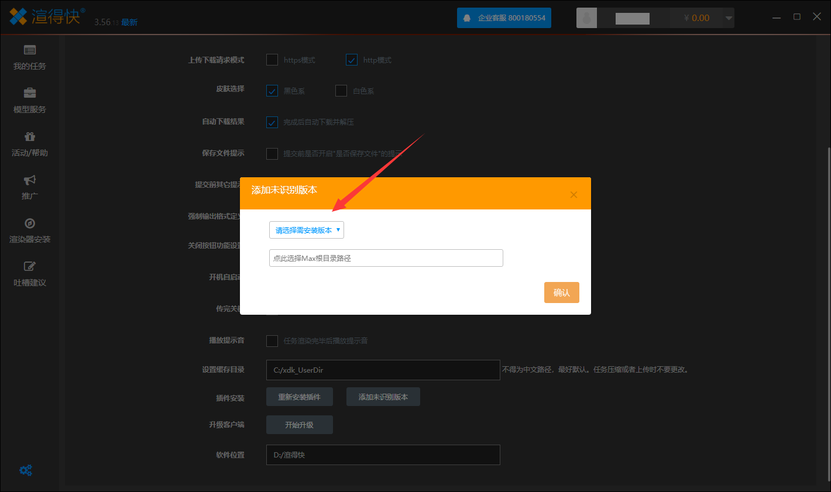
Task: Click the vertical scrollbar of settings page
Action: pyautogui.click(x=828, y=316)
